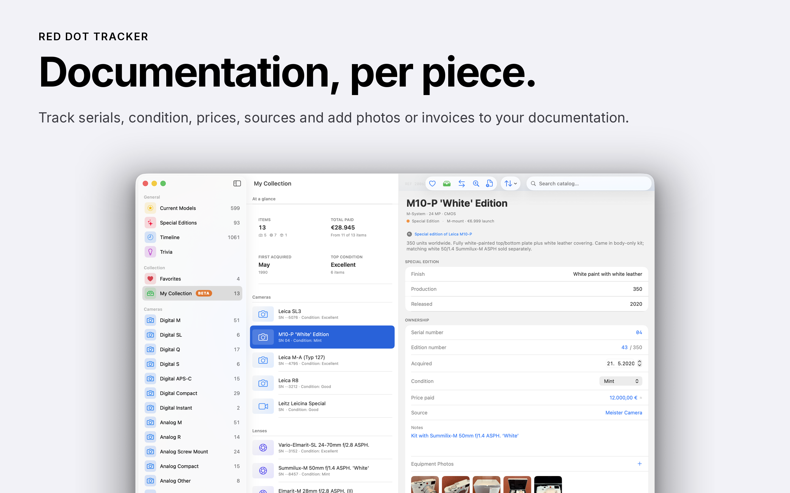
Task: Click Leica SL3 camera icon
Action: (x=263, y=314)
